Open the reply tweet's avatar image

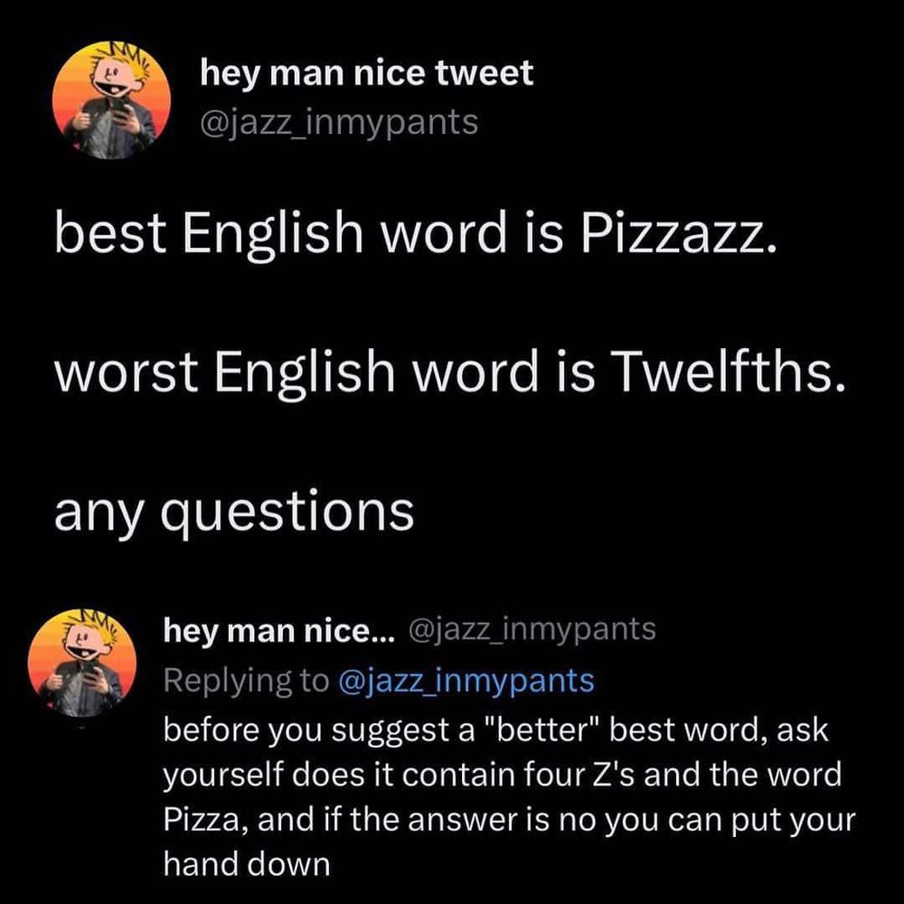coord(82,663)
